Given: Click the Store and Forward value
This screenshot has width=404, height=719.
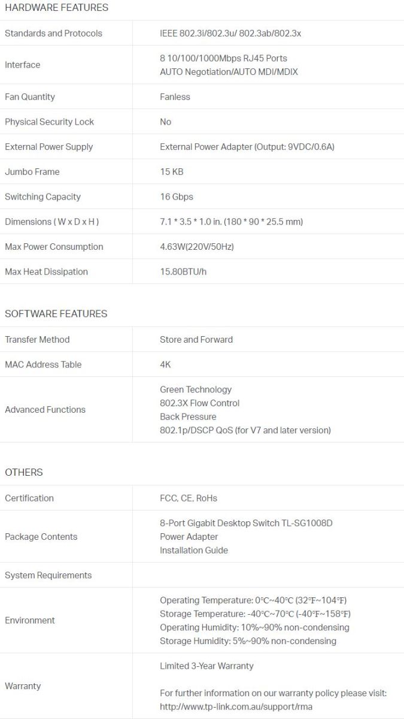Looking at the screenshot, I should 196,340.
